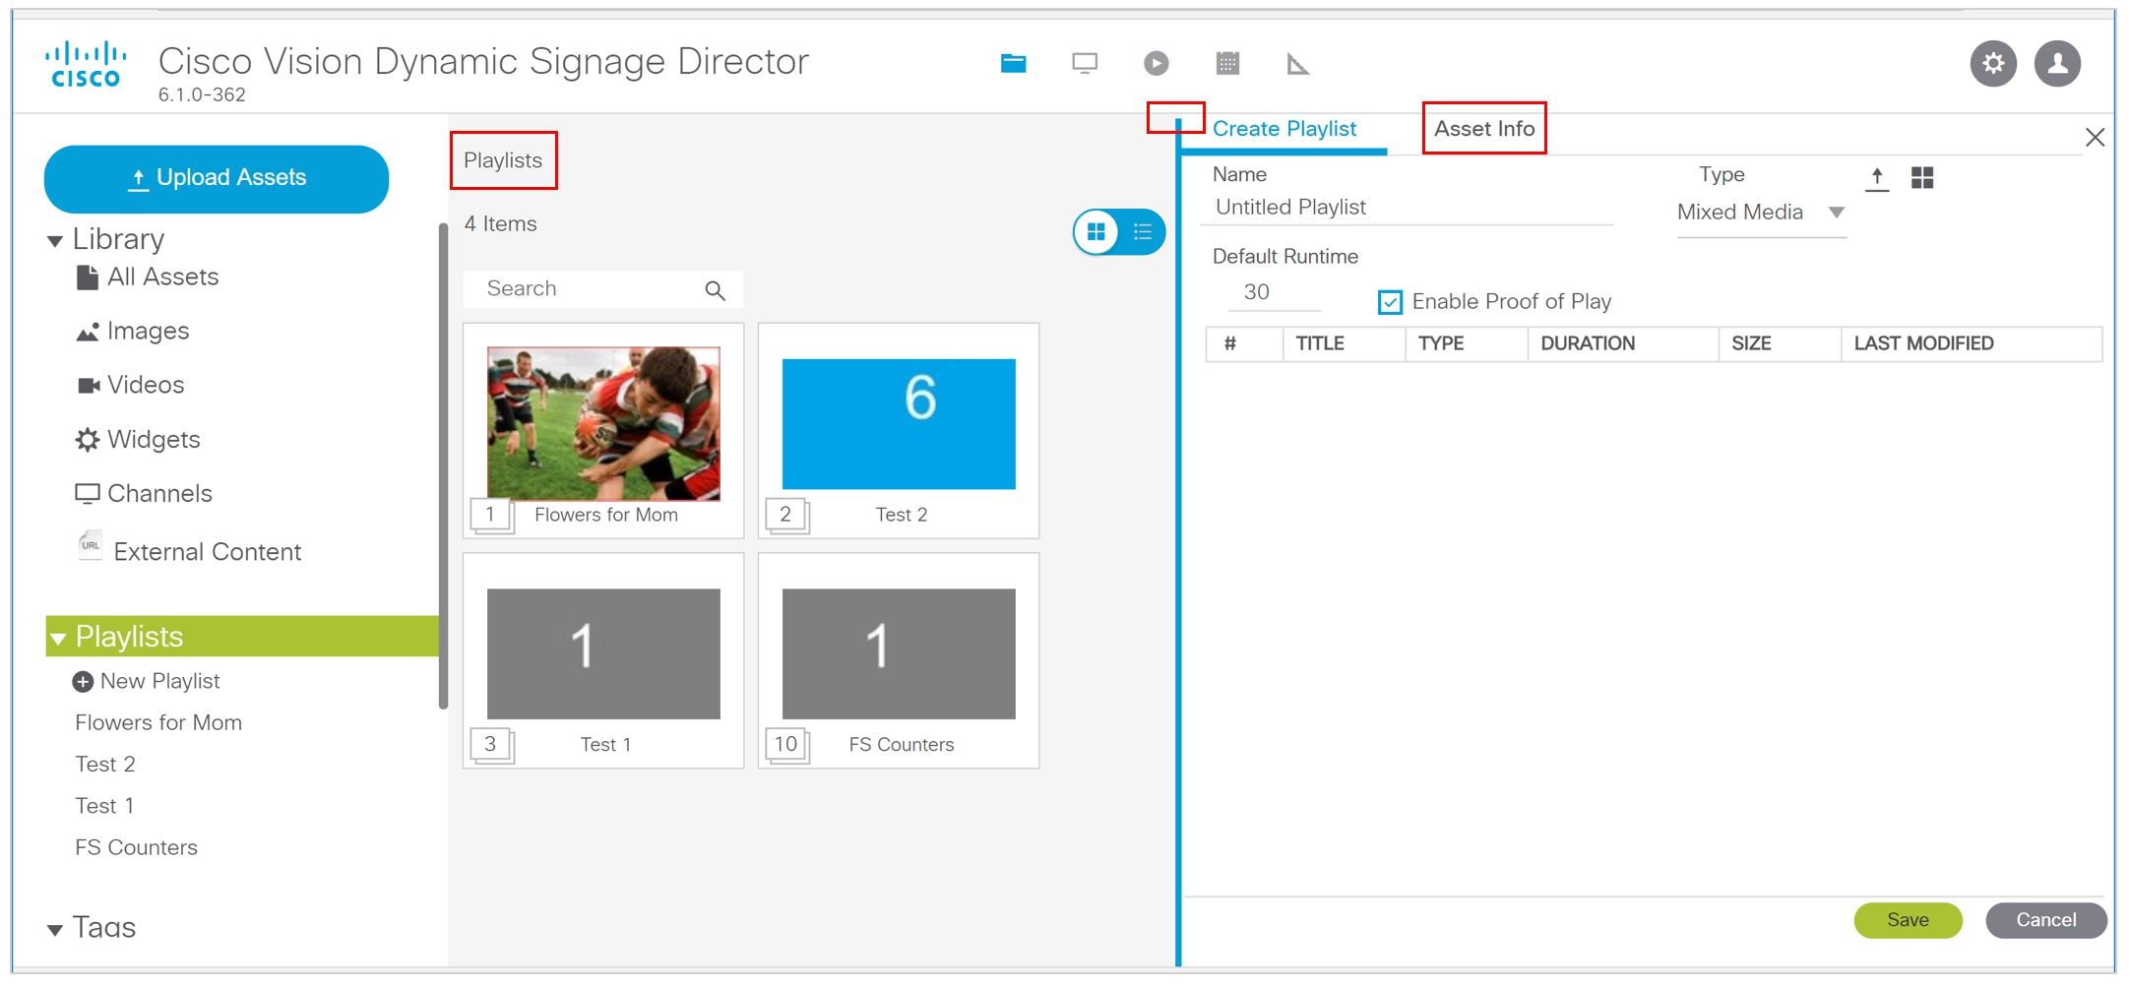Image resolution: width=2130 pixels, height=986 pixels.
Task: Select Videos in the Library
Action: pyautogui.click(x=131, y=385)
